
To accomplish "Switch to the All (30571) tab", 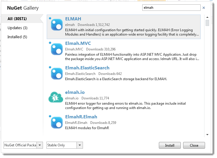I will (22, 19).
